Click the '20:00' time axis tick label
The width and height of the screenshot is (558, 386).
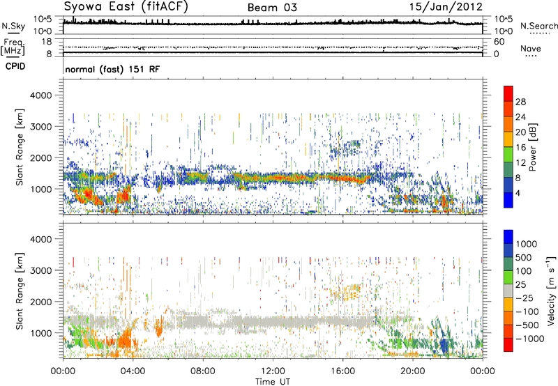[412, 371]
